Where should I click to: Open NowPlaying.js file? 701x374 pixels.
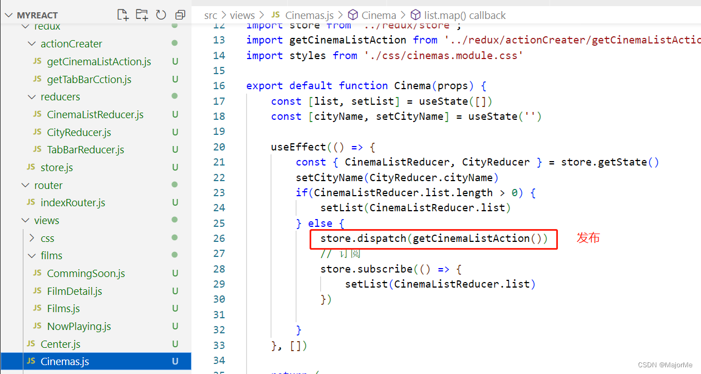[x=79, y=327]
